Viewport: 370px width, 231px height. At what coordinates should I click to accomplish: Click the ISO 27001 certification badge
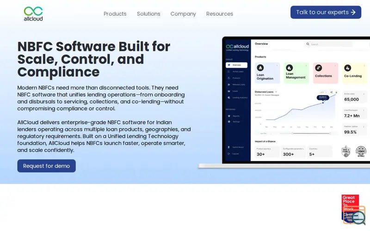pyautogui.click(x=361, y=152)
